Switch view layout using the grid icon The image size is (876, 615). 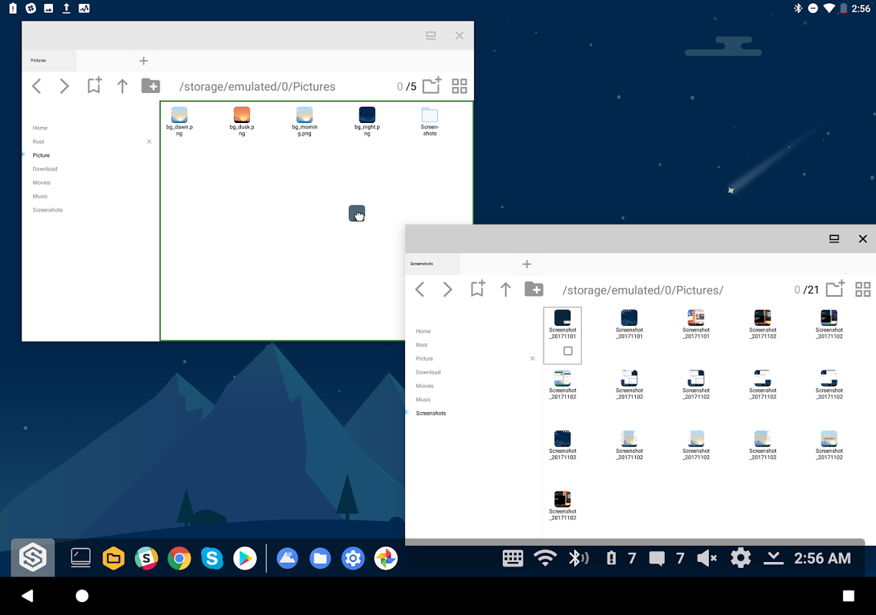[x=460, y=86]
